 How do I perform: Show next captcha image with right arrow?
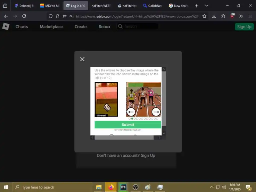click(156, 112)
